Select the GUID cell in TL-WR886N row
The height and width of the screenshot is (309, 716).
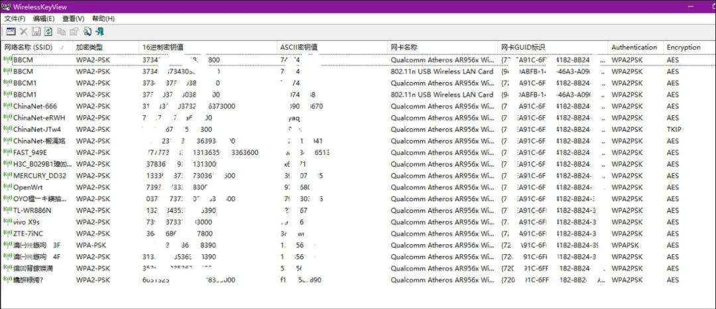click(549, 210)
